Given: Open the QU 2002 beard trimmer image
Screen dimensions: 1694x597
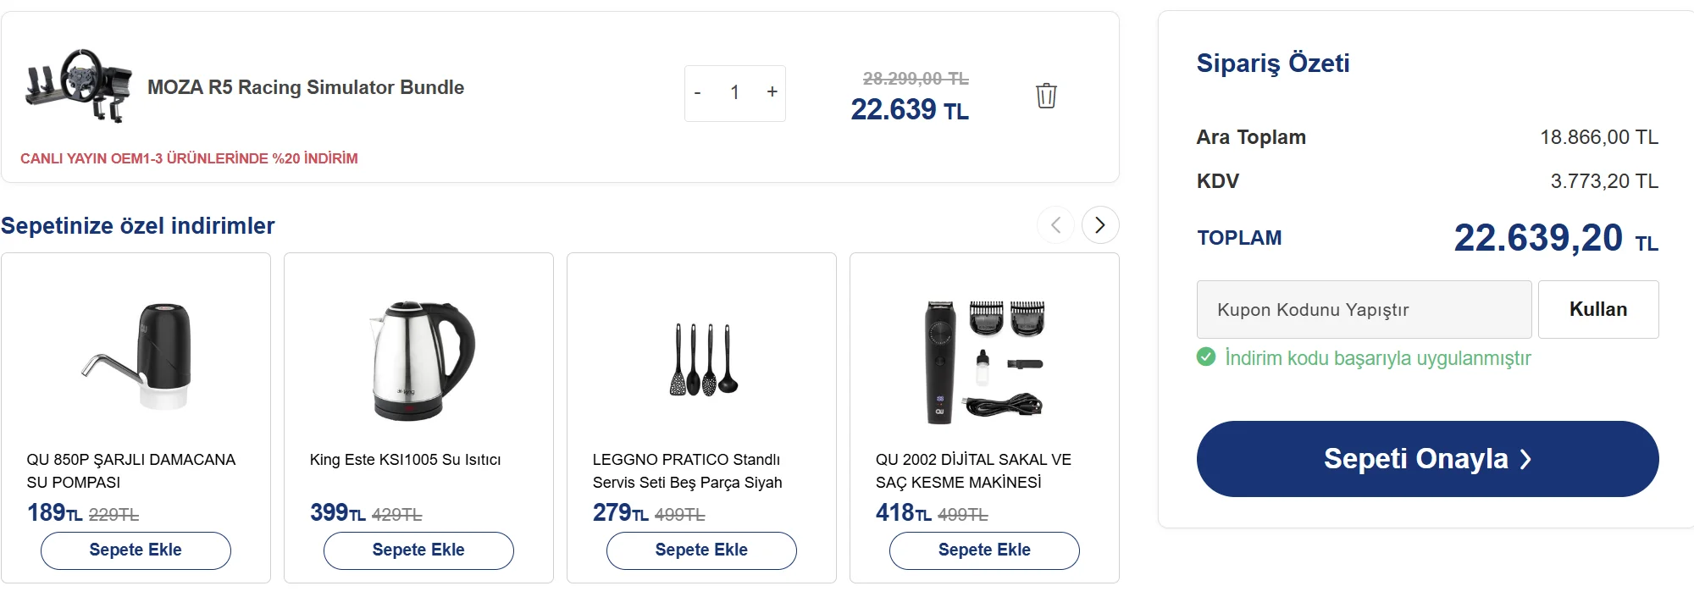Looking at the screenshot, I should [984, 361].
